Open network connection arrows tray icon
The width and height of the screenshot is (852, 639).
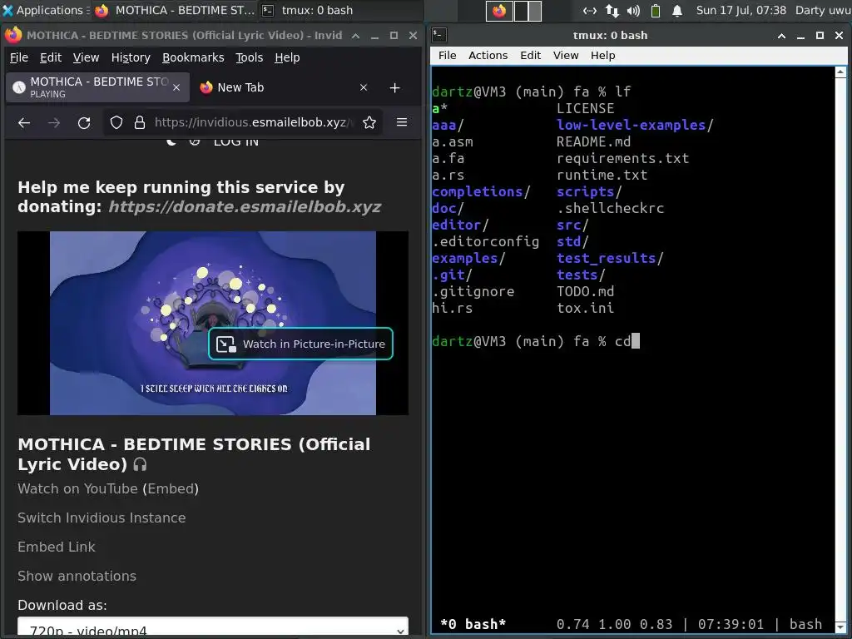612,10
